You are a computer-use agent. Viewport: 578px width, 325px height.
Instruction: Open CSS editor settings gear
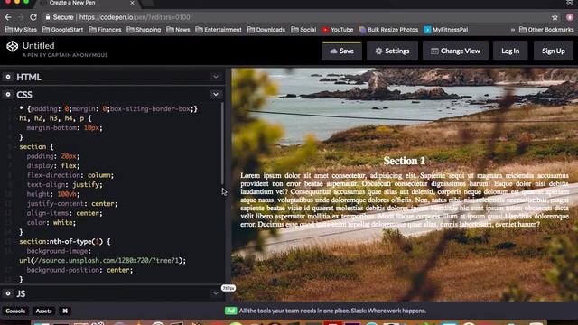(x=8, y=94)
